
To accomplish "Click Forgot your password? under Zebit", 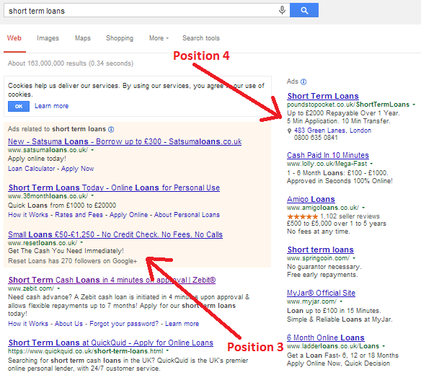I will [124, 324].
